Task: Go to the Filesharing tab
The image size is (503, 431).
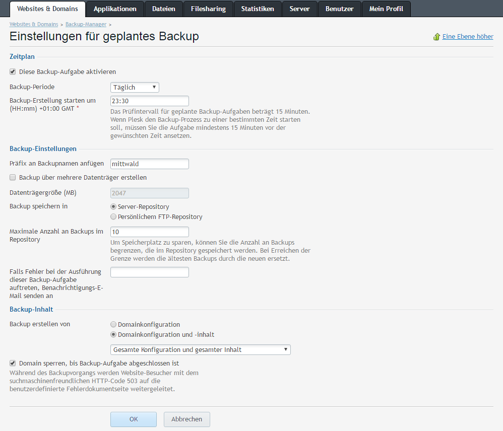Action: coord(208,9)
